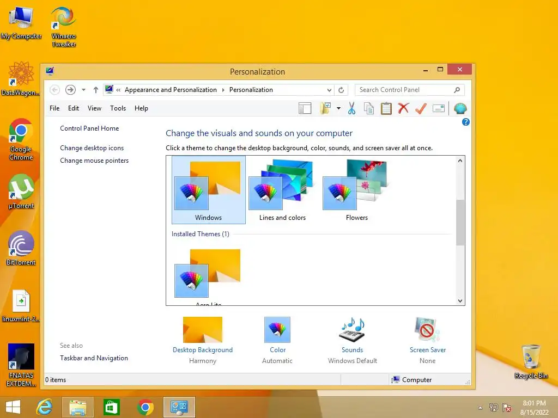Click the Paste clipboard icon
558x418 pixels.
pyautogui.click(x=386, y=108)
